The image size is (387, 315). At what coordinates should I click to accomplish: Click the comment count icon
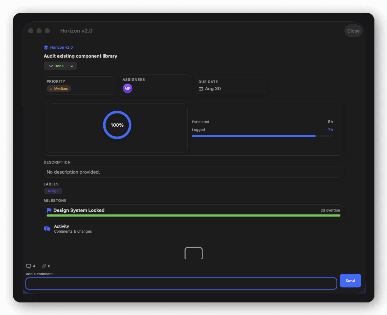coord(28,266)
